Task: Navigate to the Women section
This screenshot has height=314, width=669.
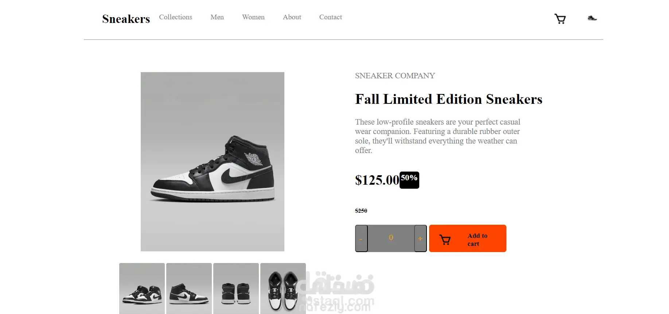Action: click(x=253, y=17)
